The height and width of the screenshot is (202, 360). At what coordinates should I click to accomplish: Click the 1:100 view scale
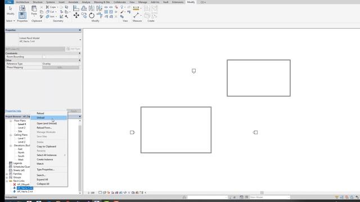tap(91, 192)
